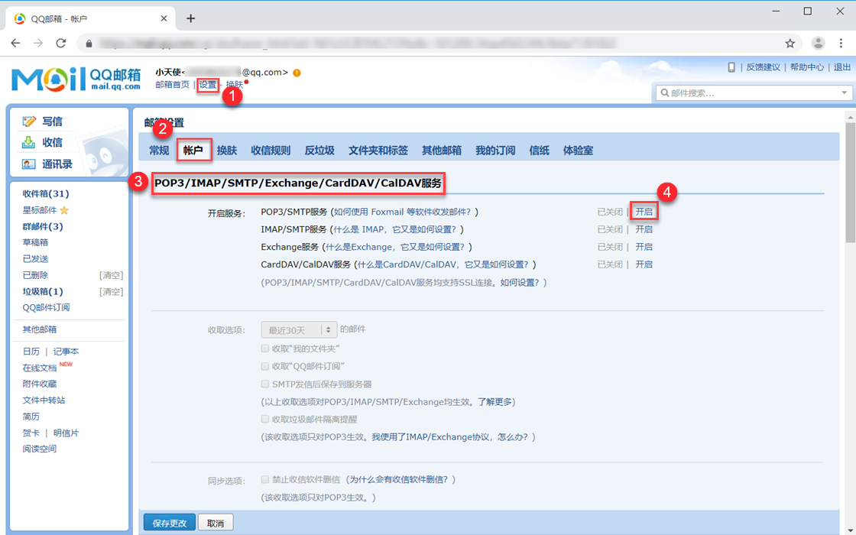This screenshot has height=535, width=856.
Task: Switch to the 反垃圾 tab
Action: click(x=319, y=150)
